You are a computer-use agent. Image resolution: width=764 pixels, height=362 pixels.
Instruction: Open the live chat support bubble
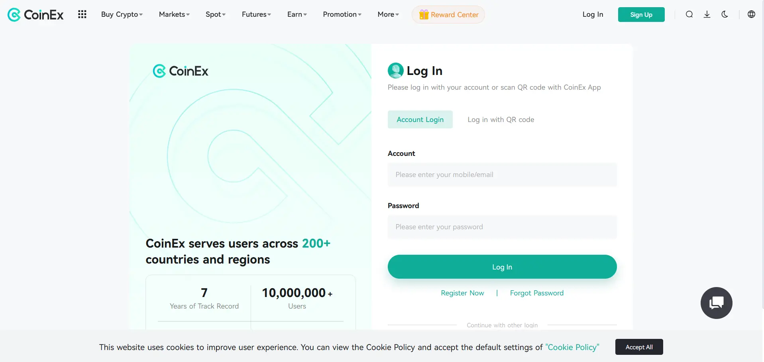point(716,303)
